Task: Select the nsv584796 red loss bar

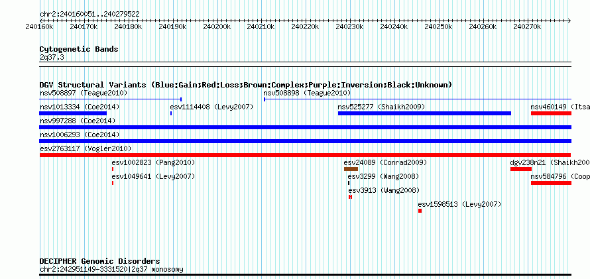Action: pyautogui.click(x=552, y=183)
